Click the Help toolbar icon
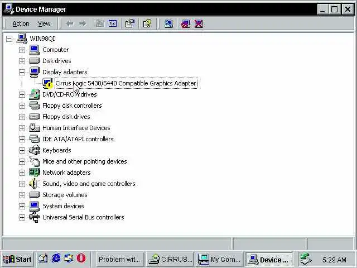 (147, 23)
